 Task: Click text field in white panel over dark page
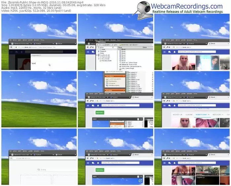(53, 63)
